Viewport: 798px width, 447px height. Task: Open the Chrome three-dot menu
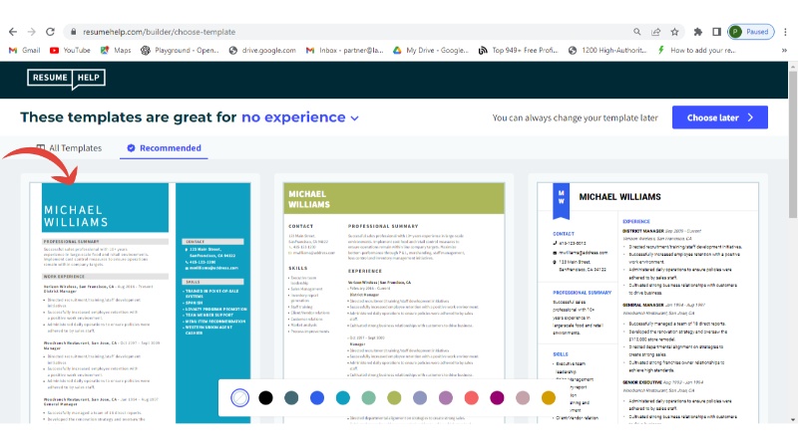click(x=786, y=32)
